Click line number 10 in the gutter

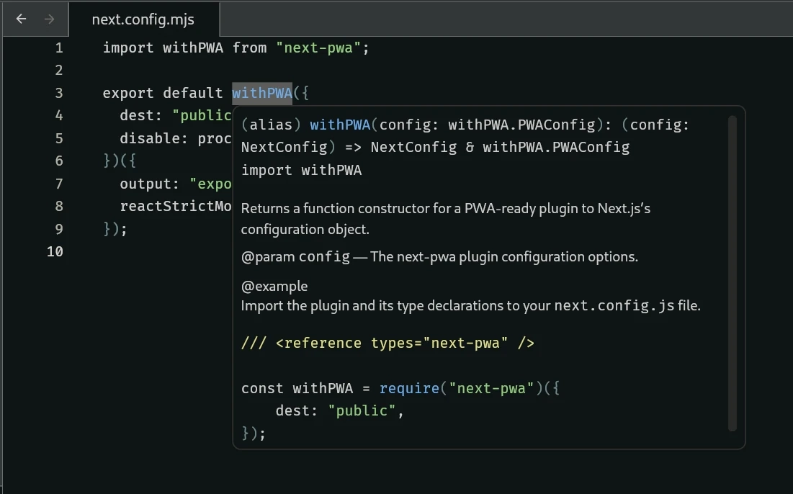55,251
